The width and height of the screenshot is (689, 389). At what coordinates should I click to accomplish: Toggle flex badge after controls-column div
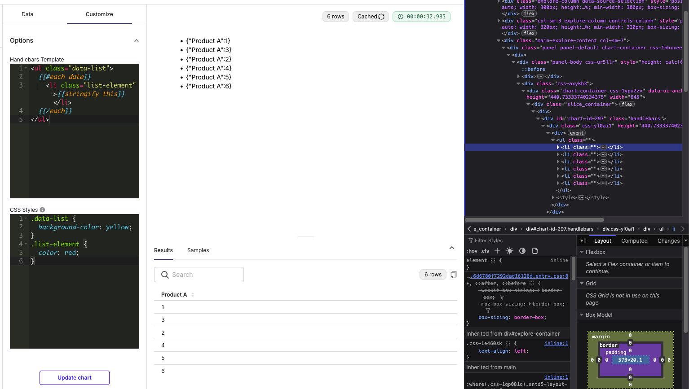click(529, 33)
